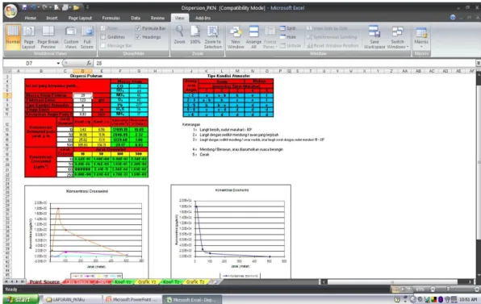Click the taskbar clock showing 10:51 AM

(468, 299)
